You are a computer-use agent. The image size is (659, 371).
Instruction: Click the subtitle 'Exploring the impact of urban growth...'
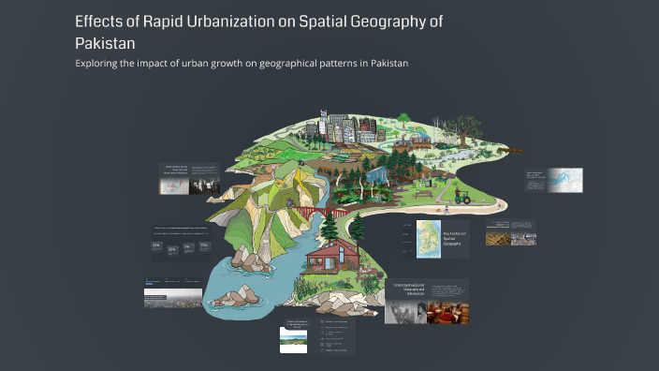coord(242,64)
